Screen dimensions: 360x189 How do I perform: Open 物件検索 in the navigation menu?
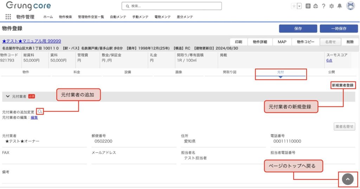click(65, 17)
